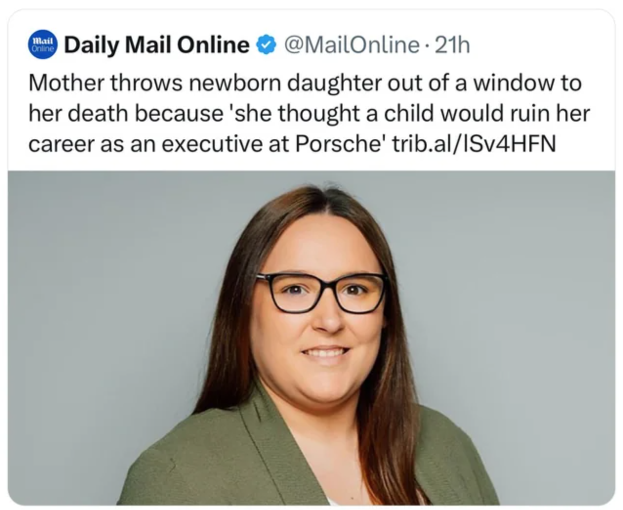Image resolution: width=623 pixels, height=510 pixels.
Task: Click the Mail Online profile avatar
Action: coord(43,45)
